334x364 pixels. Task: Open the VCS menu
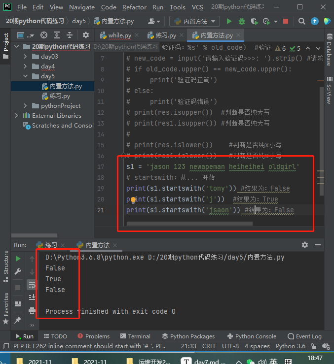pyautogui.click(x=197, y=7)
